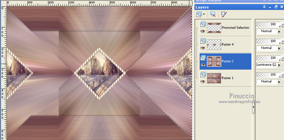Select the Raster 1 layer thumbnail
The width and height of the screenshot is (284, 140).
tap(214, 78)
